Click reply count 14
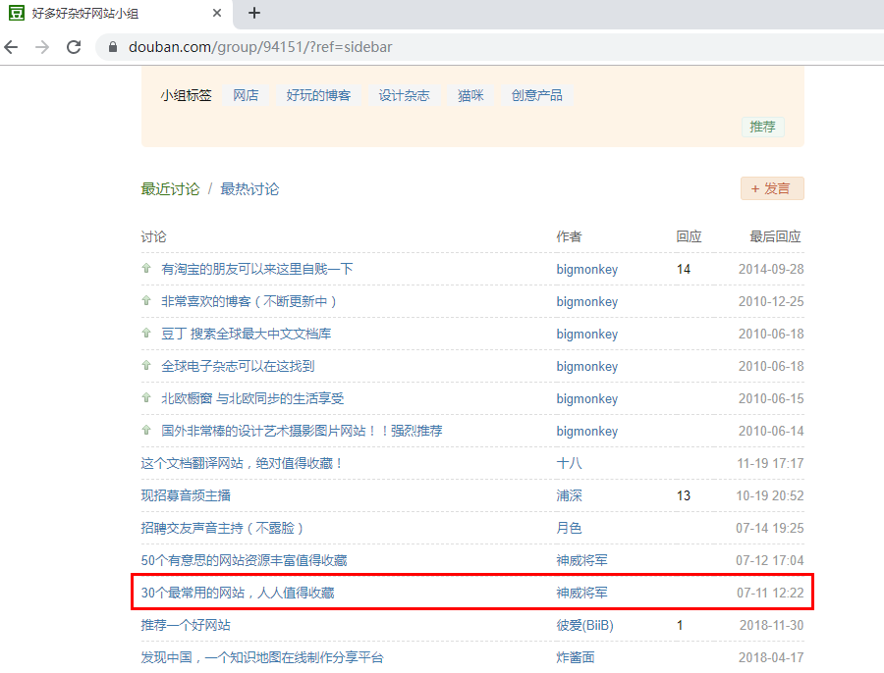The image size is (884, 673). [x=684, y=269]
